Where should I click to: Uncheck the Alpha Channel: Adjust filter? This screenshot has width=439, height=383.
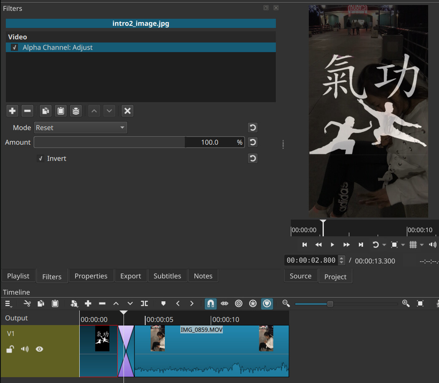[14, 48]
